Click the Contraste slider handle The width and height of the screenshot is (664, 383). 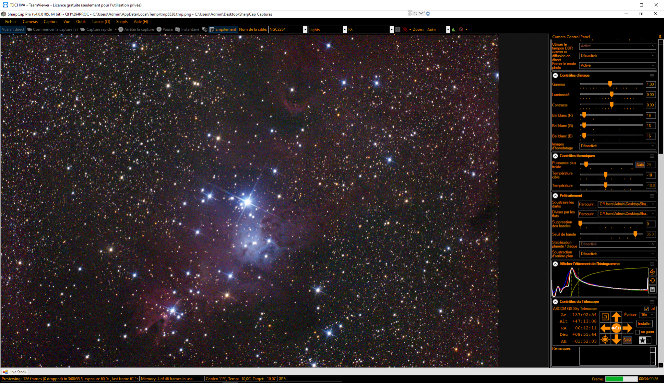(611, 105)
